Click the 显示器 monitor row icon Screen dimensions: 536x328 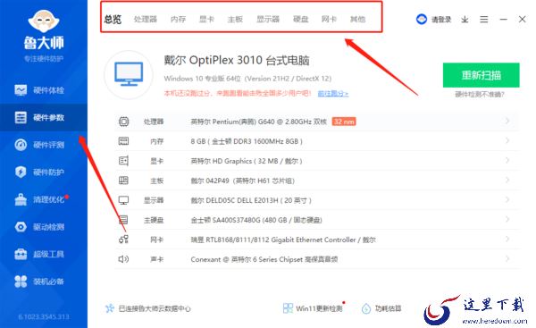(x=124, y=200)
